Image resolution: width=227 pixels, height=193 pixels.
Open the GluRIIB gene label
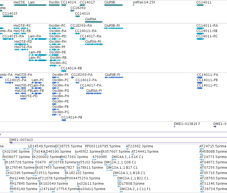coord(110,2)
